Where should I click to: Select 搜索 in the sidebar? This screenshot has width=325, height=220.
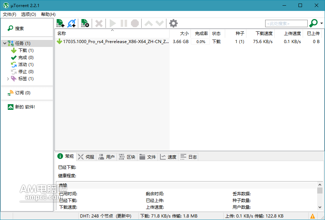[x=16, y=28]
